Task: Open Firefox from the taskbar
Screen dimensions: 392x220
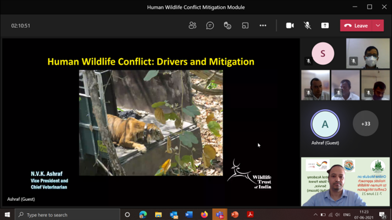Action: (x=204, y=214)
